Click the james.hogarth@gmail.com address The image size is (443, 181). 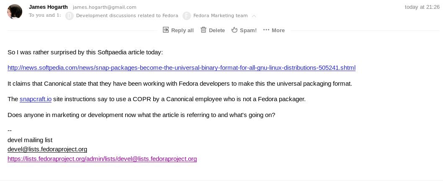point(105,7)
